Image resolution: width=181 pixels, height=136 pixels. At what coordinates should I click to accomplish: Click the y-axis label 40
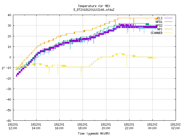click(9, 15)
